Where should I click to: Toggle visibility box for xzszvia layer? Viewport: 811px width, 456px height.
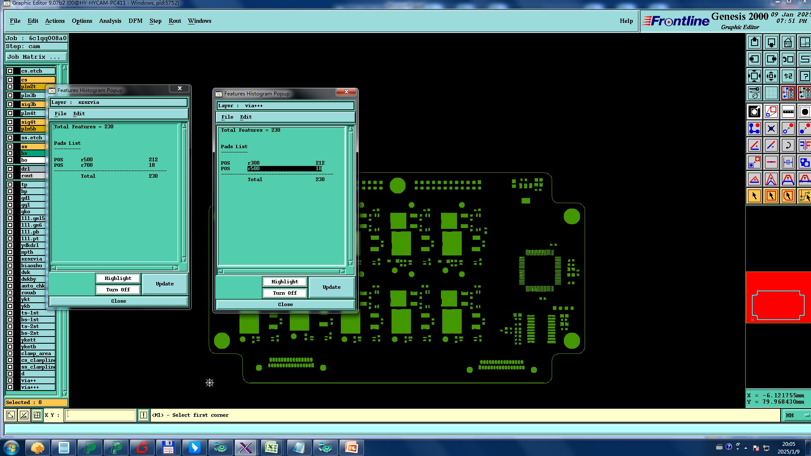(x=10, y=259)
